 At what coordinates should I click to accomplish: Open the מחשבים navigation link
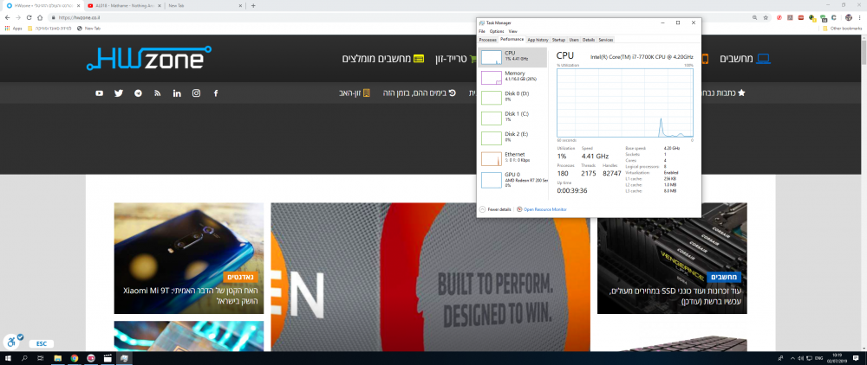745,59
